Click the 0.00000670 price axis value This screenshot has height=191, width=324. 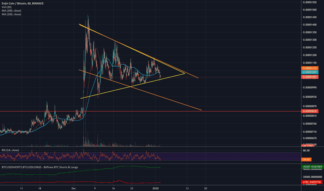[310, 138]
